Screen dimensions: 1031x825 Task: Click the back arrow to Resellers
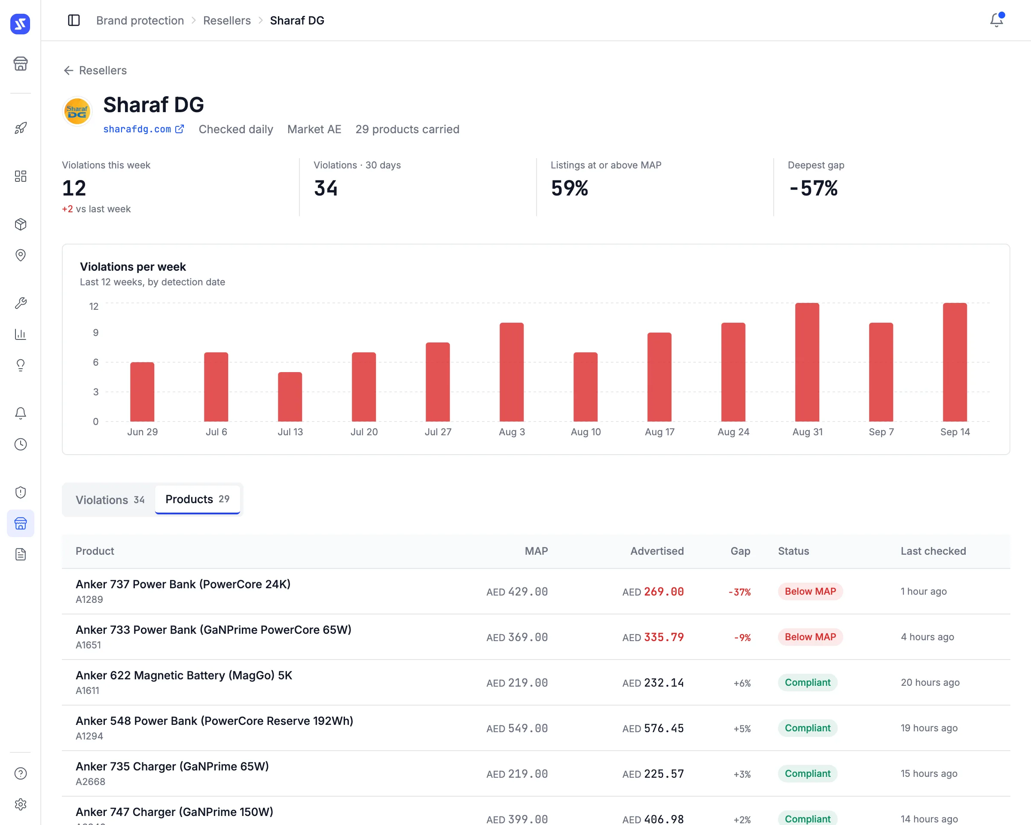click(x=95, y=70)
